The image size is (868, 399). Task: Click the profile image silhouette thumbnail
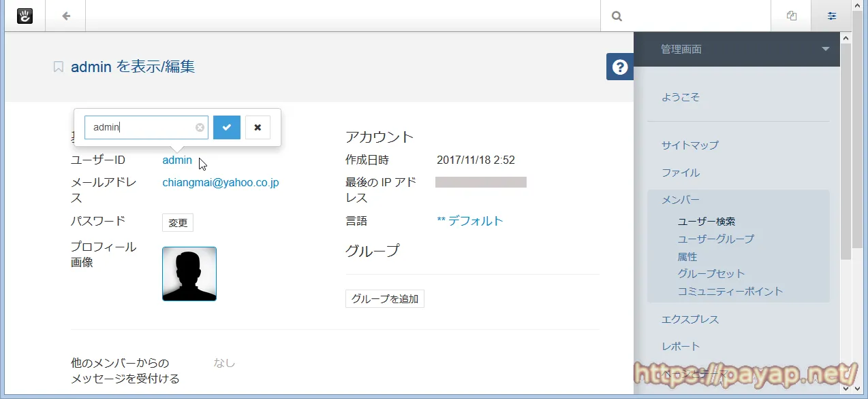click(189, 274)
